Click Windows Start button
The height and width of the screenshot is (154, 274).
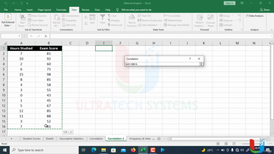[5, 150]
